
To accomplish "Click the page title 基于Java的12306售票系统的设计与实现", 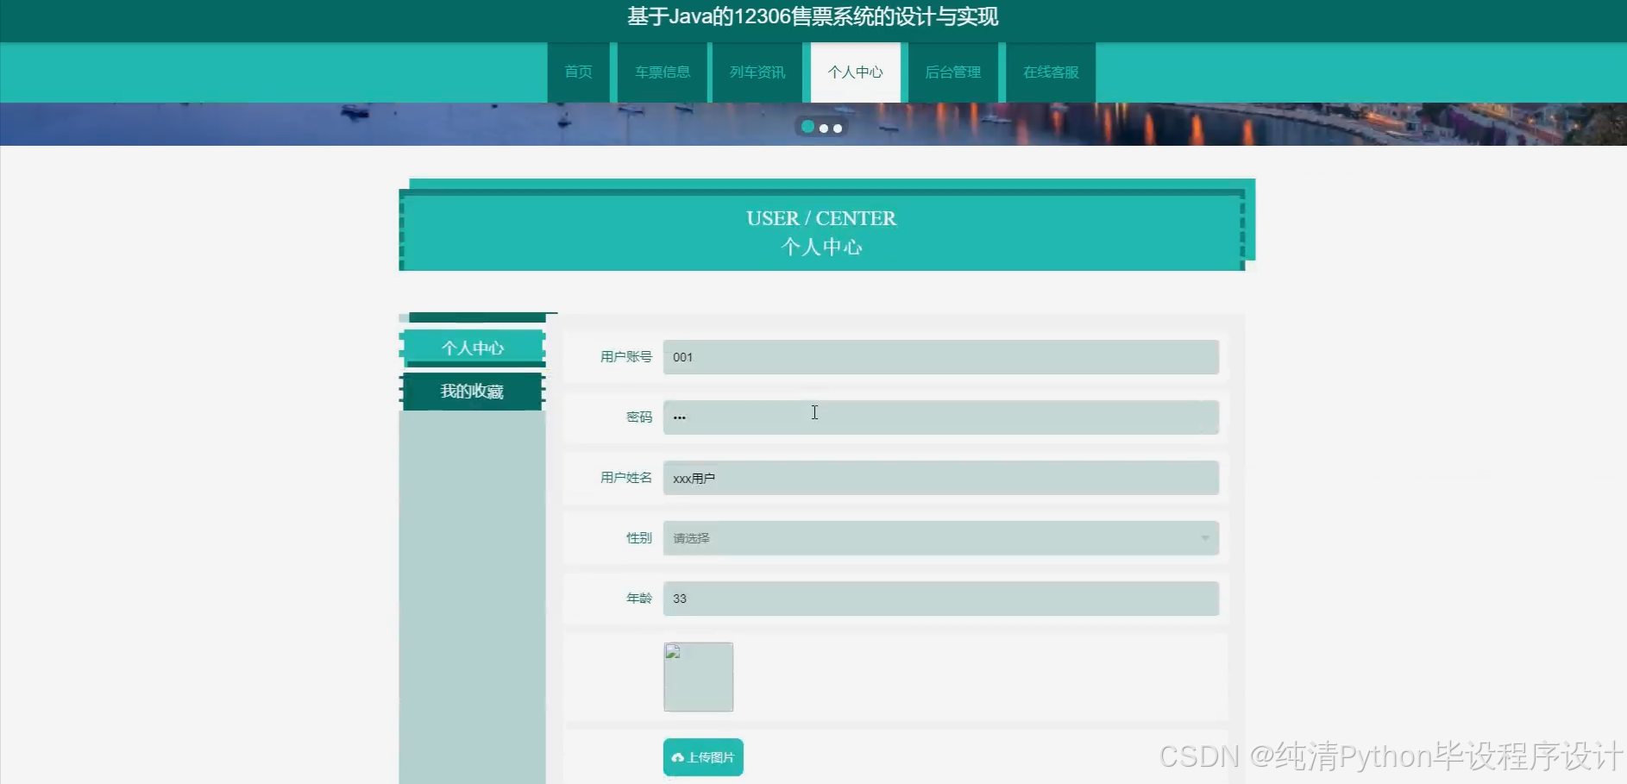I will 812,16.
